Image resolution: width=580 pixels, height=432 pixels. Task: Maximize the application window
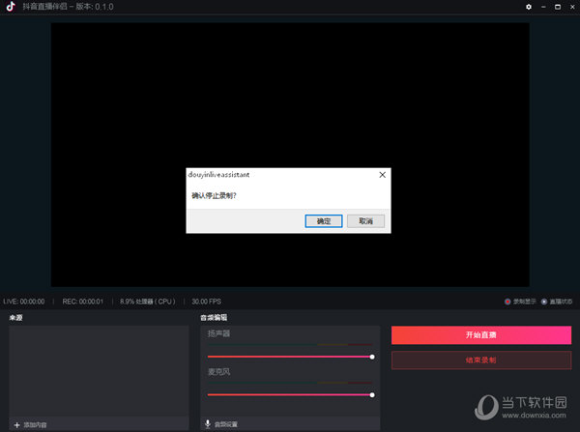coord(558,7)
